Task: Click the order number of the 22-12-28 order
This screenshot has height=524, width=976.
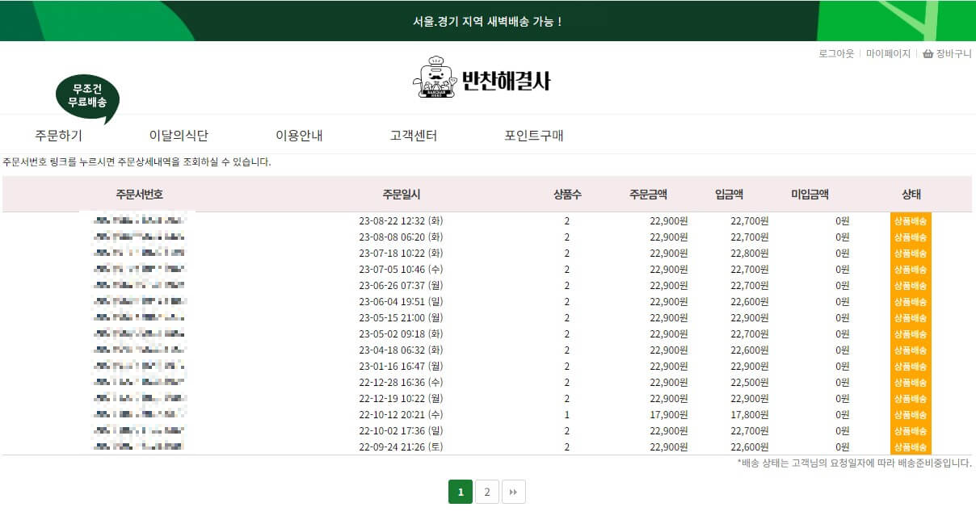Action: click(137, 382)
